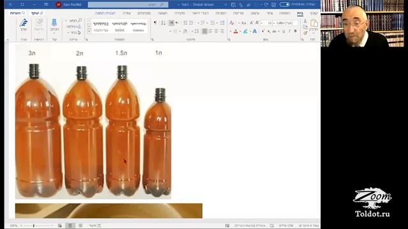The width and height of the screenshot is (408, 229).
Task: Decrease font size with smaller A
Action: (252, 23)
